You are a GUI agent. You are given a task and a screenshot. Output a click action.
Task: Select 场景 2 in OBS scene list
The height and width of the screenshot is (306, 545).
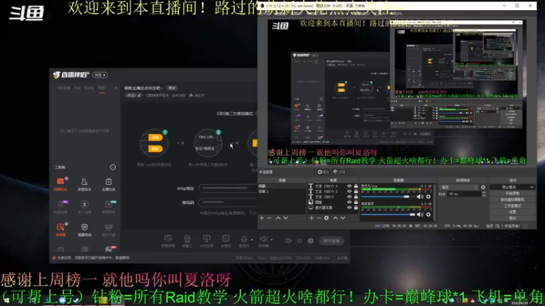click(x=282, y=192)
